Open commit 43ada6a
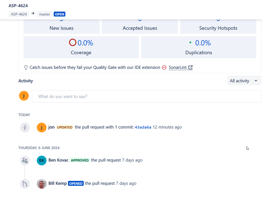 pos(143,127)
